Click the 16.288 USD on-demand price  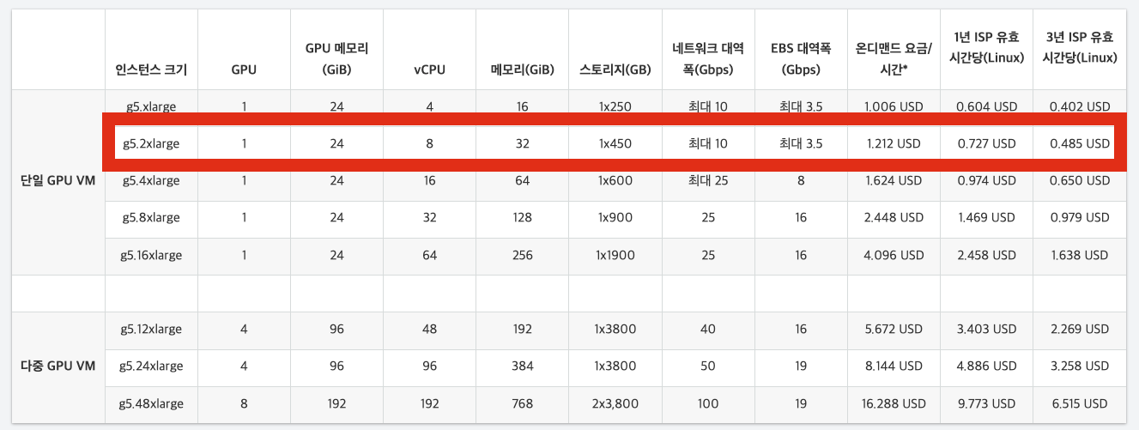894,403
